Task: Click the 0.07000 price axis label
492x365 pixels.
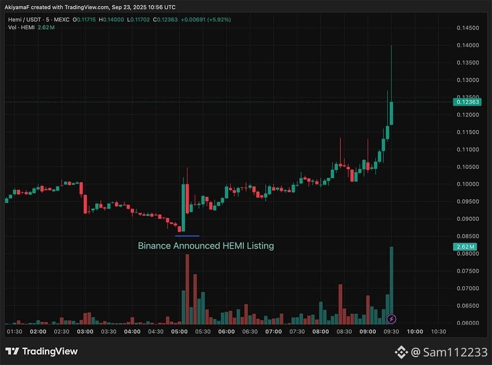Action: point(467,288)
